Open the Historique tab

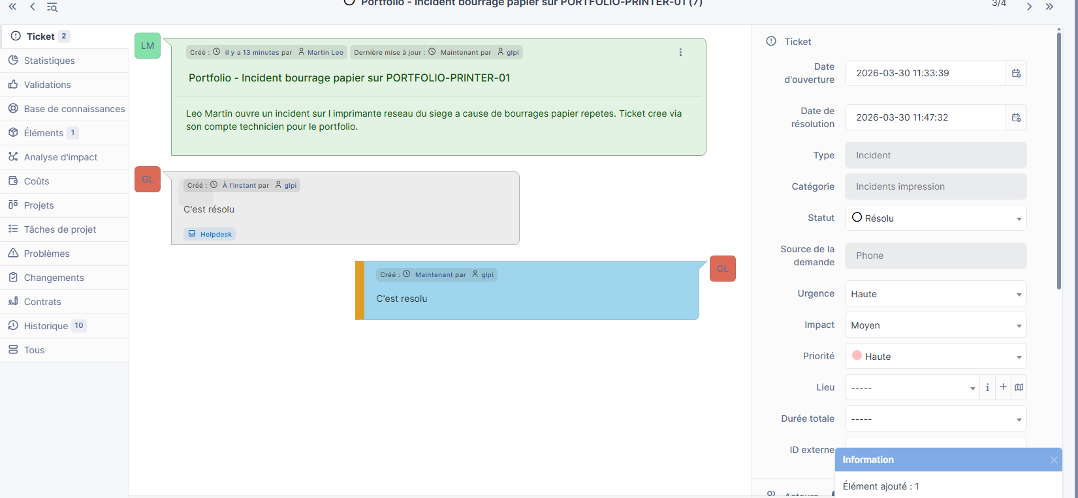click(46, 326)
